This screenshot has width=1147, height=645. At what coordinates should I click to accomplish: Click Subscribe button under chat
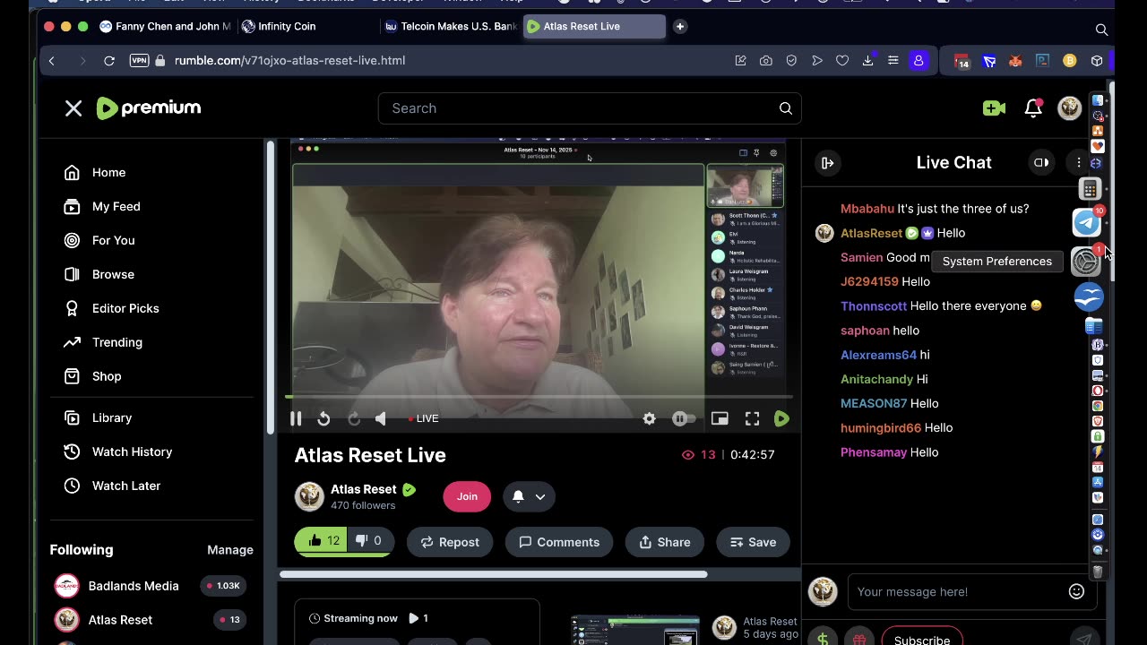(x=922, y=638)
